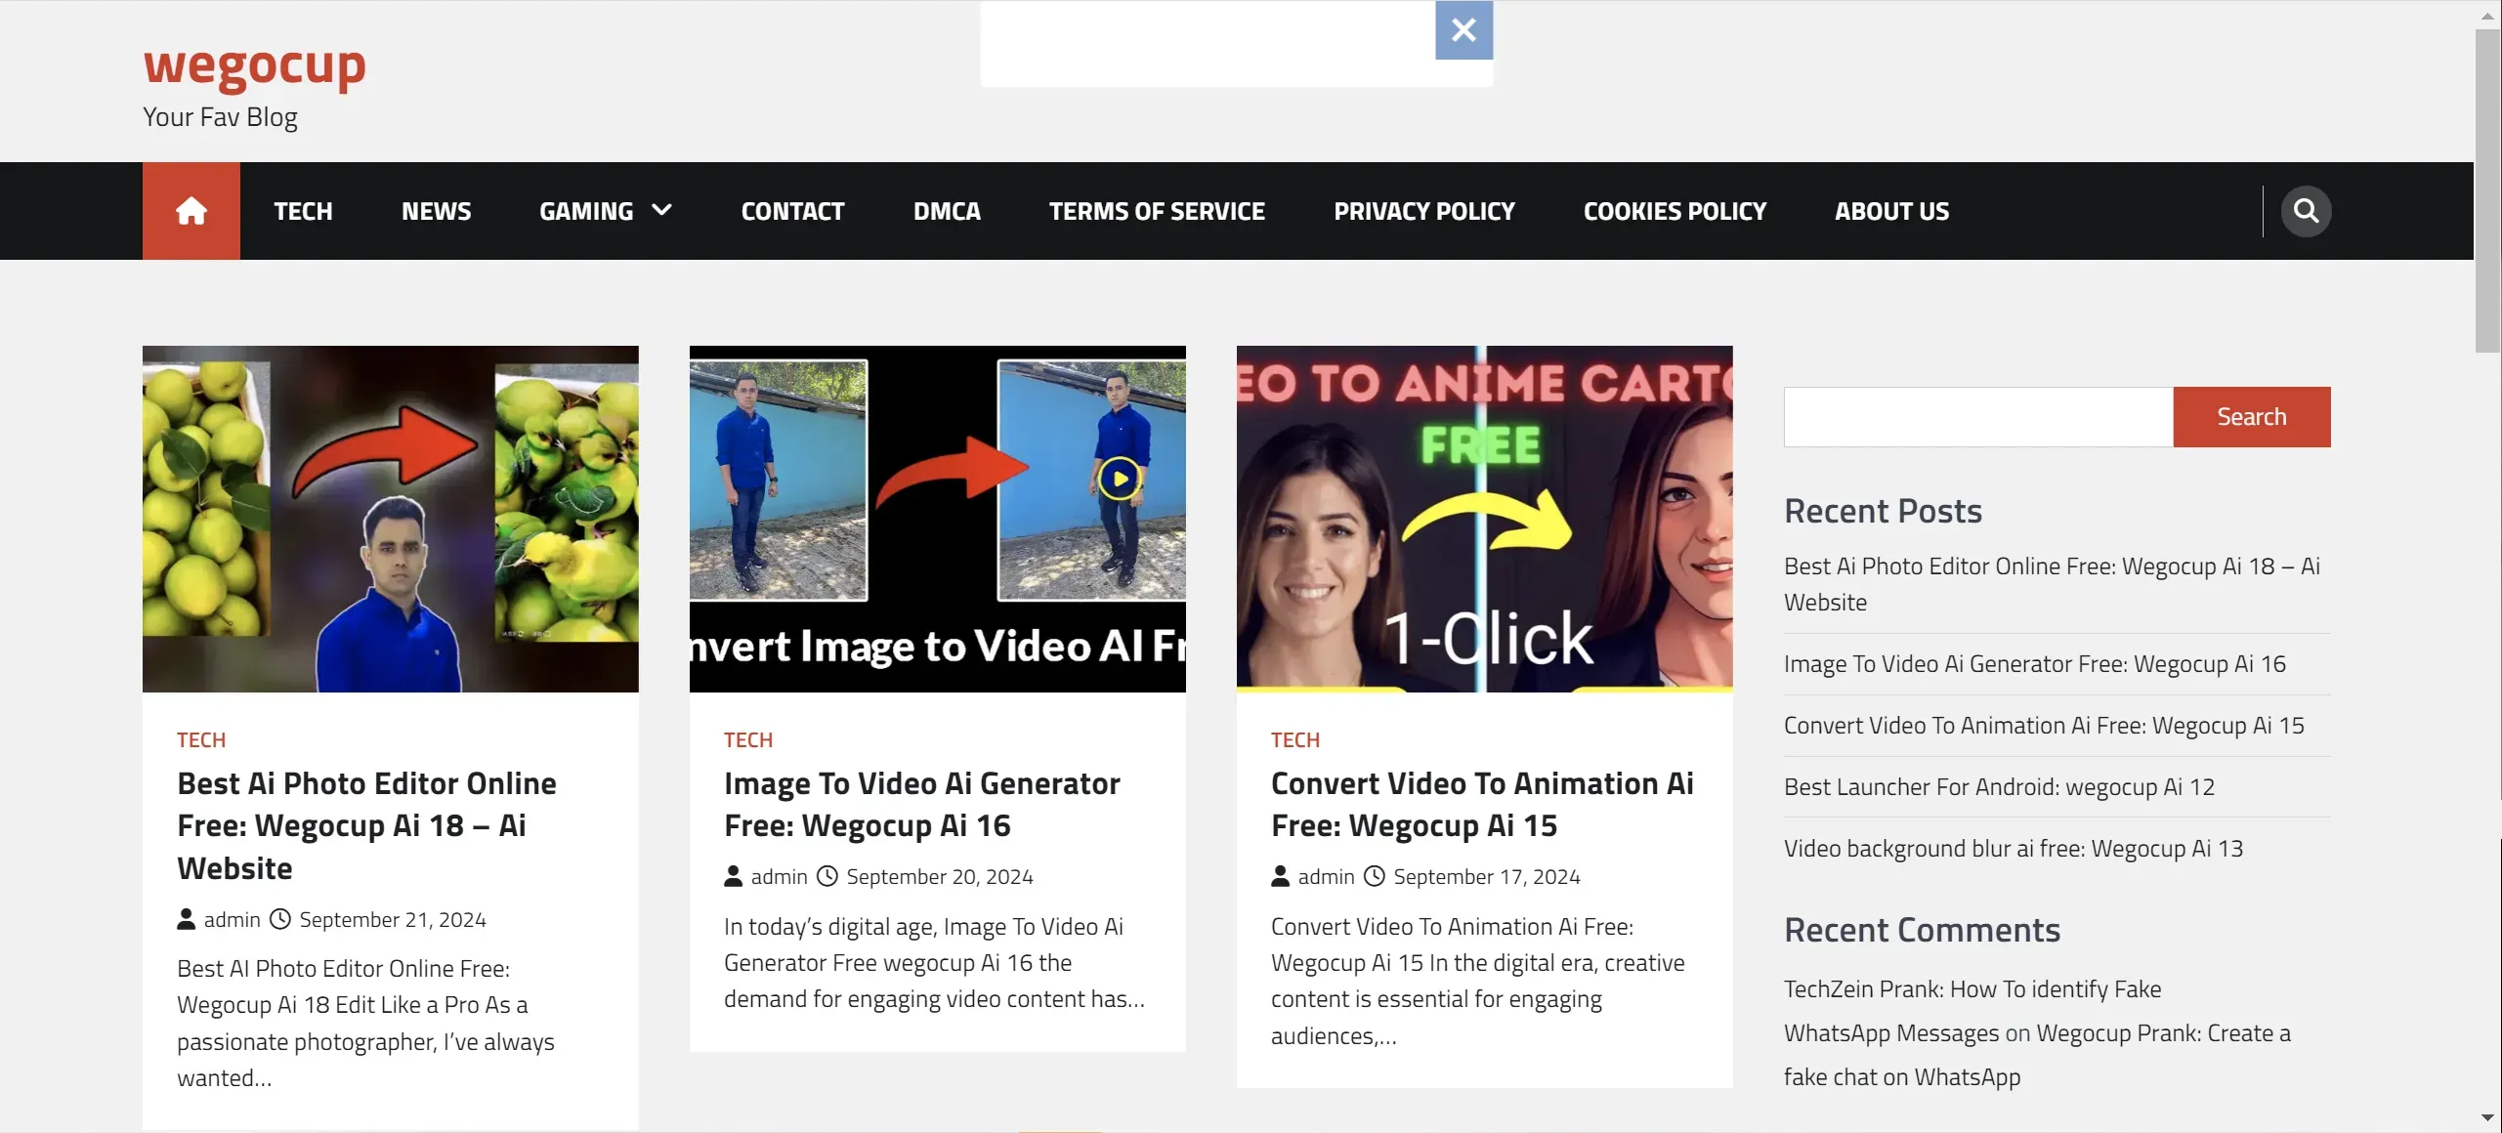
Task: Focus the sidebar search text field
Action: [x=1977, y=417]
